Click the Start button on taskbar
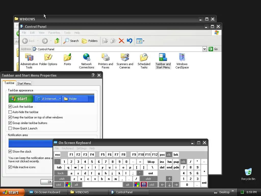Screen dimensions: 261x196 [12, 192]
